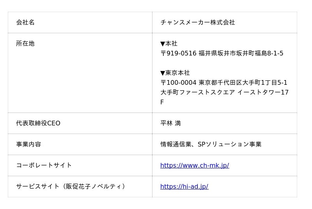Click the blank line between the addresses
The height and width of the screenshot is (209, 312).
click(225, 63)
